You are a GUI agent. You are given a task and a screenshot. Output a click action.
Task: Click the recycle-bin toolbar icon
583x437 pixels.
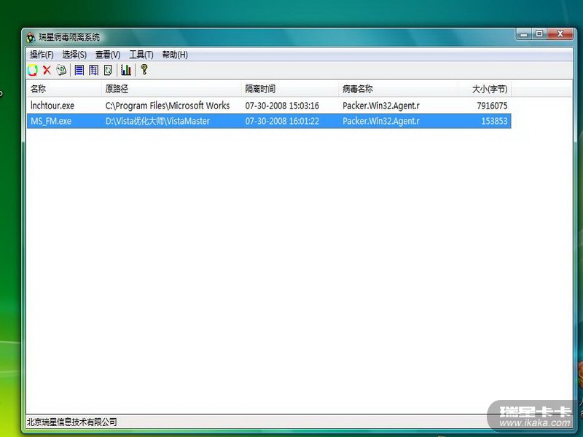pos(61,70)
